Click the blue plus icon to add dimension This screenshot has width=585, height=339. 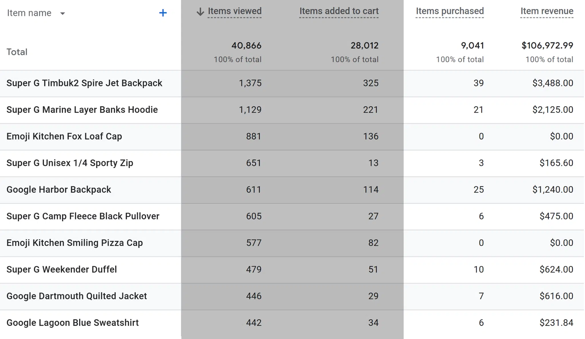pyautogui.click(x=163, y=13)
